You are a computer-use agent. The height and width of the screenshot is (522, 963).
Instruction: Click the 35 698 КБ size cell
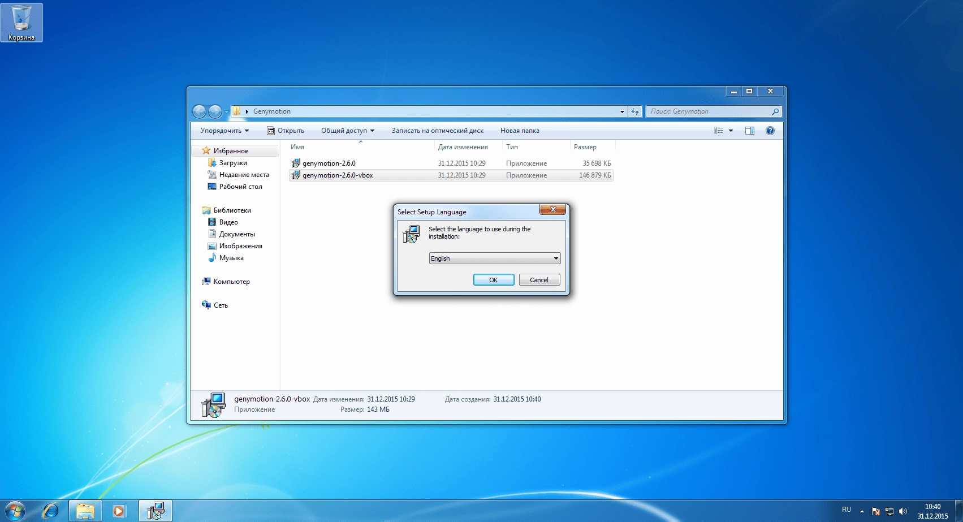tap(597, 163)
